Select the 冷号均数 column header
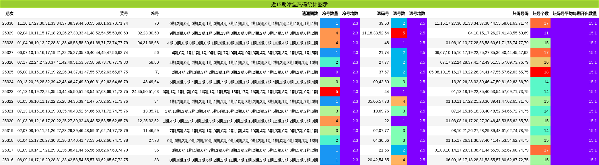Screen dimensions: 599x165 (x=350, y=13)
